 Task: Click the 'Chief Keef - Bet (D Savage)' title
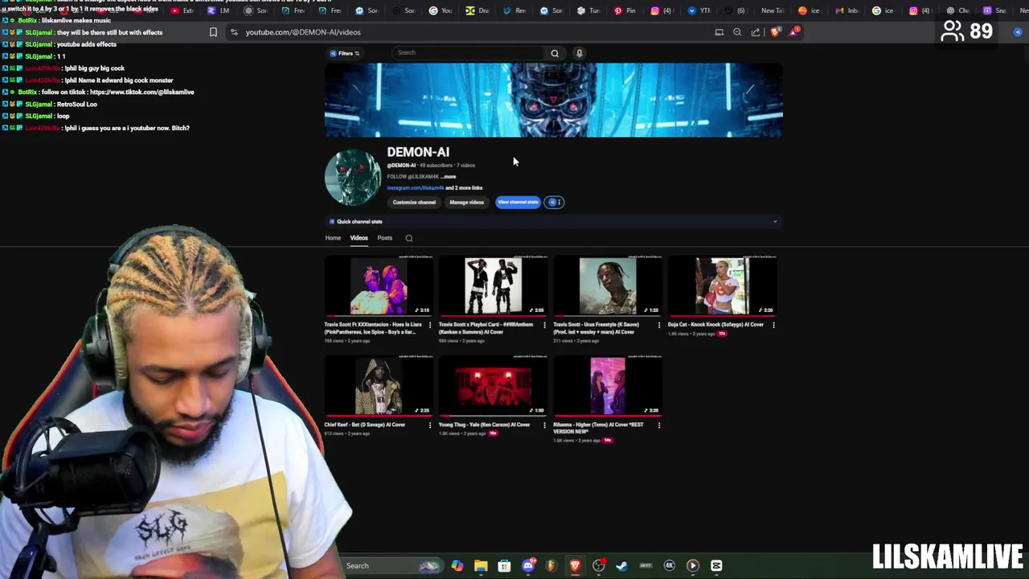(x=364, y=424)
